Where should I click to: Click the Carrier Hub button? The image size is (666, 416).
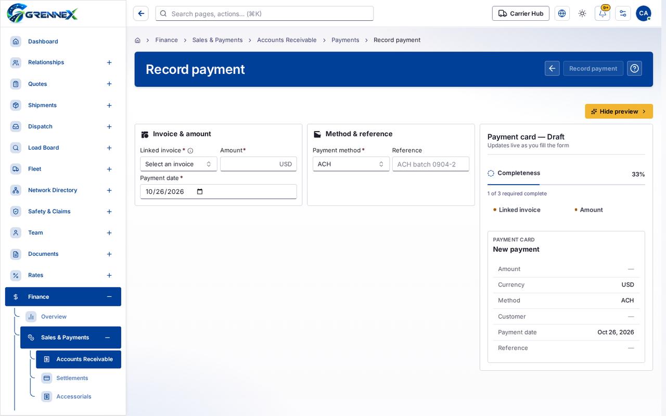pos(521,14)
